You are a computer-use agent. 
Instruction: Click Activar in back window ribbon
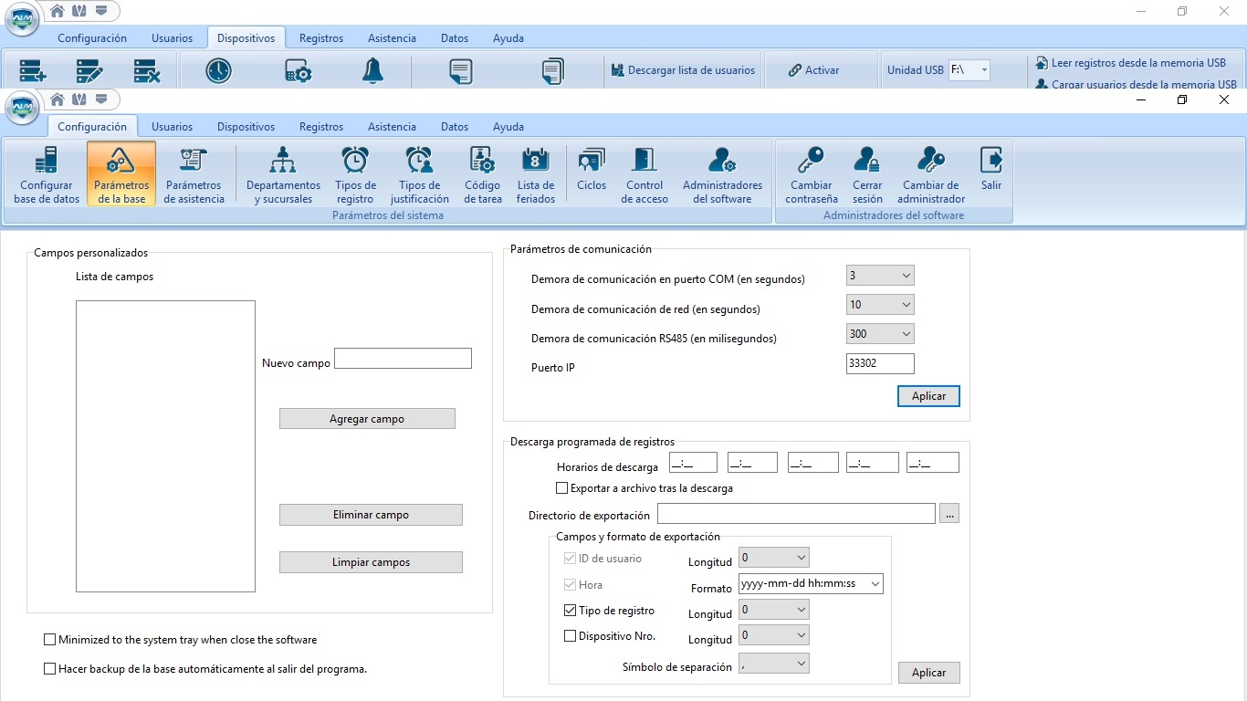813,69
